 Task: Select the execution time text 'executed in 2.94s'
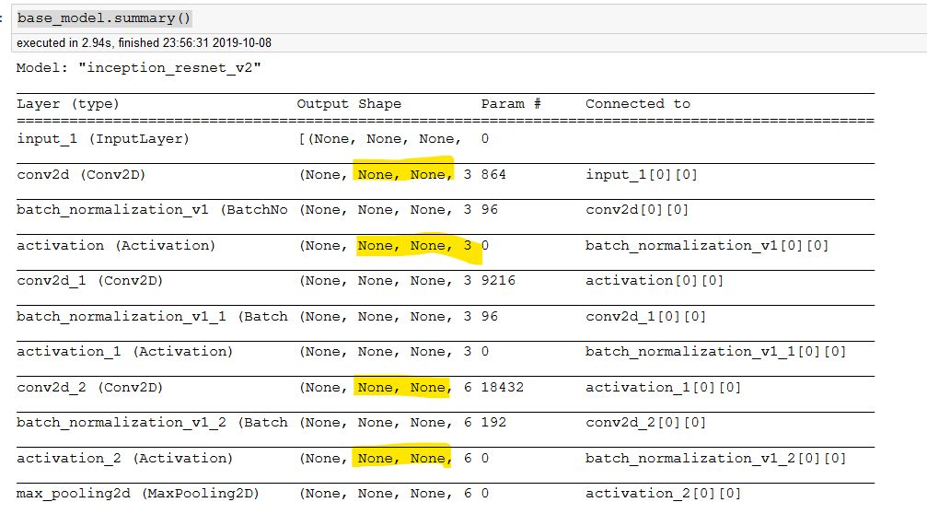pos(64,43)
